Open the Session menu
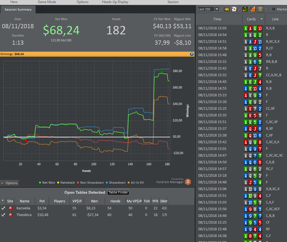Viewport: 287px width, 242px height. click(x=173, y=2)
